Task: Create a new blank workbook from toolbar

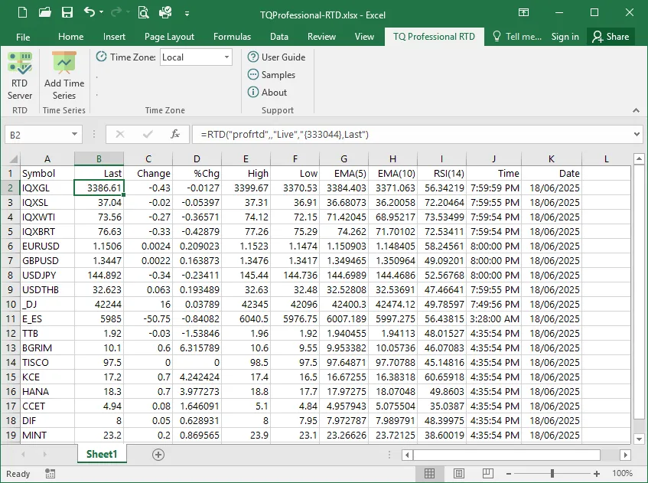Action: point(21,12)
